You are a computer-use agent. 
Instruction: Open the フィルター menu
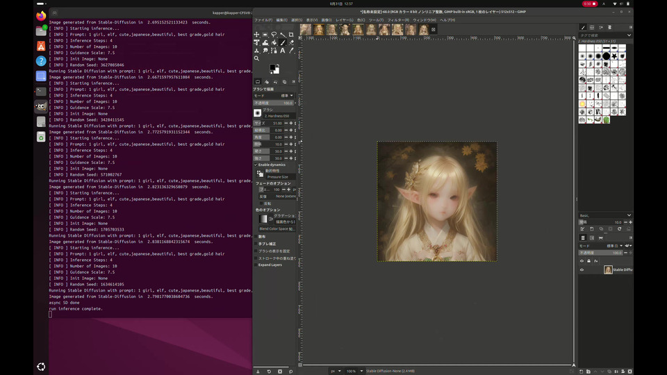tap(398, 19)
